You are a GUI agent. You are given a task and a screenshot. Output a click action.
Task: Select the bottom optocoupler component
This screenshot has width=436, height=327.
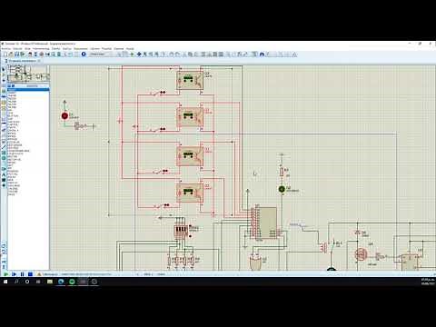point(190,193)
